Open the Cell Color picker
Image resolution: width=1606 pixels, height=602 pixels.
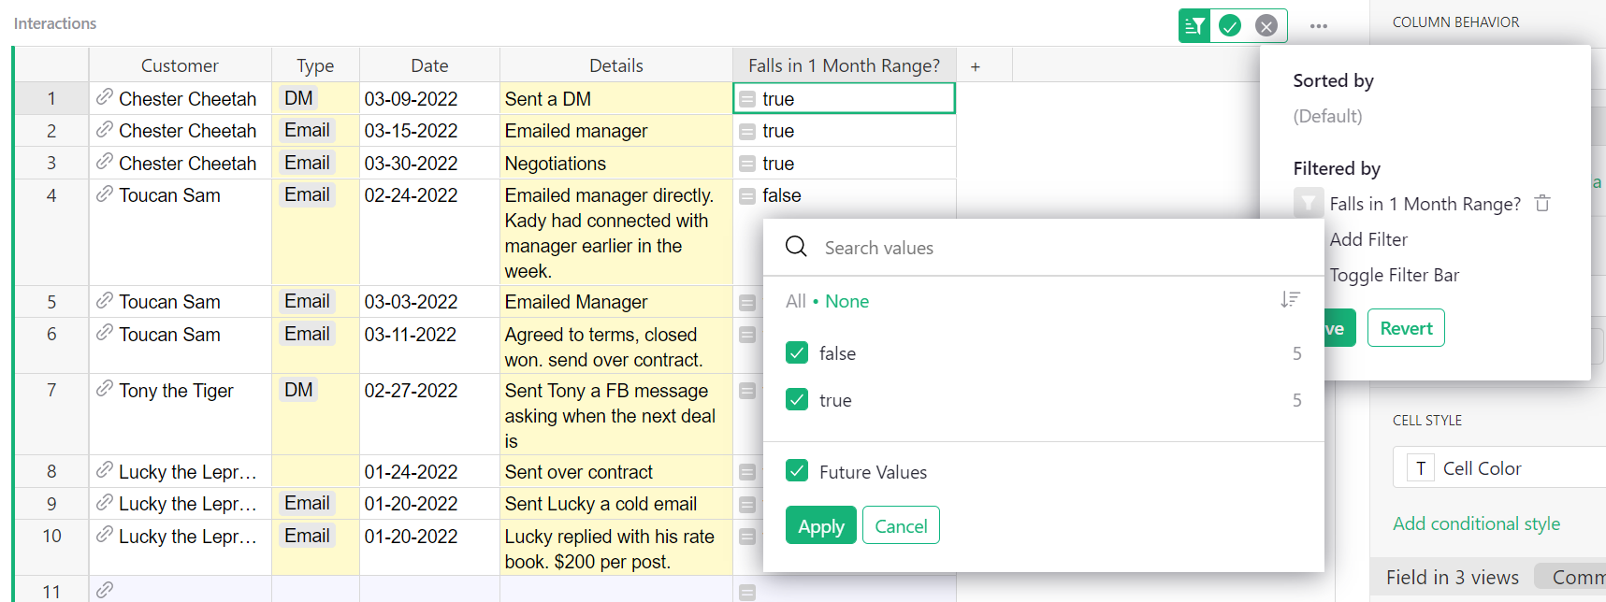(1482, 468)
